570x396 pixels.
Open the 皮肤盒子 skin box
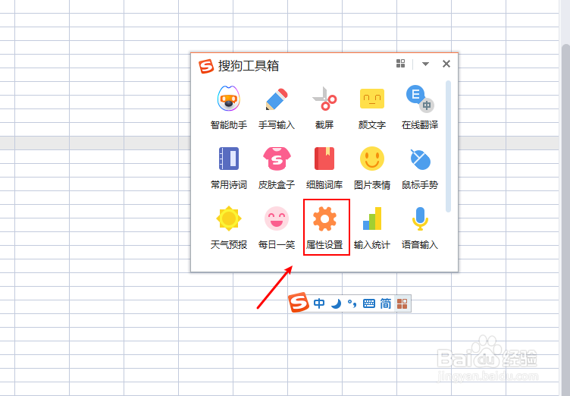[277, 168]
